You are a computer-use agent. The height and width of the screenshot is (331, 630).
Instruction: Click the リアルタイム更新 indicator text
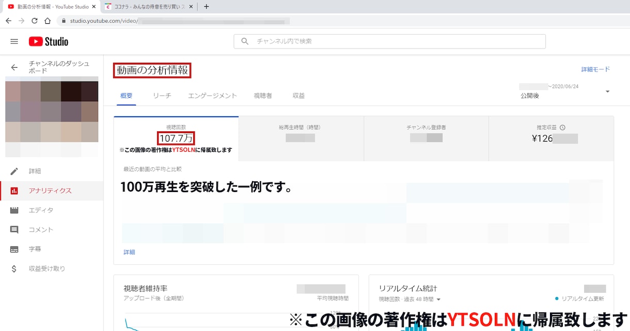pos(582,299)
